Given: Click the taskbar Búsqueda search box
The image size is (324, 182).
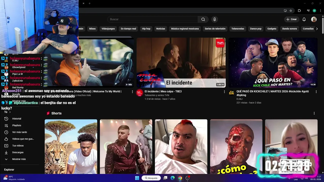Looking at the screenshot, I should 151,178.
